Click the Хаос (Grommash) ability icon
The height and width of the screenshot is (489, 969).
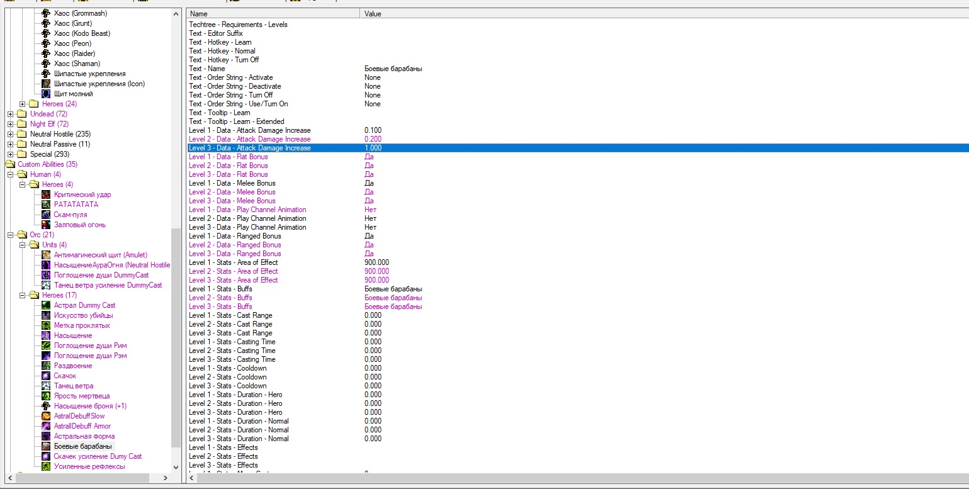click(46, 13)
